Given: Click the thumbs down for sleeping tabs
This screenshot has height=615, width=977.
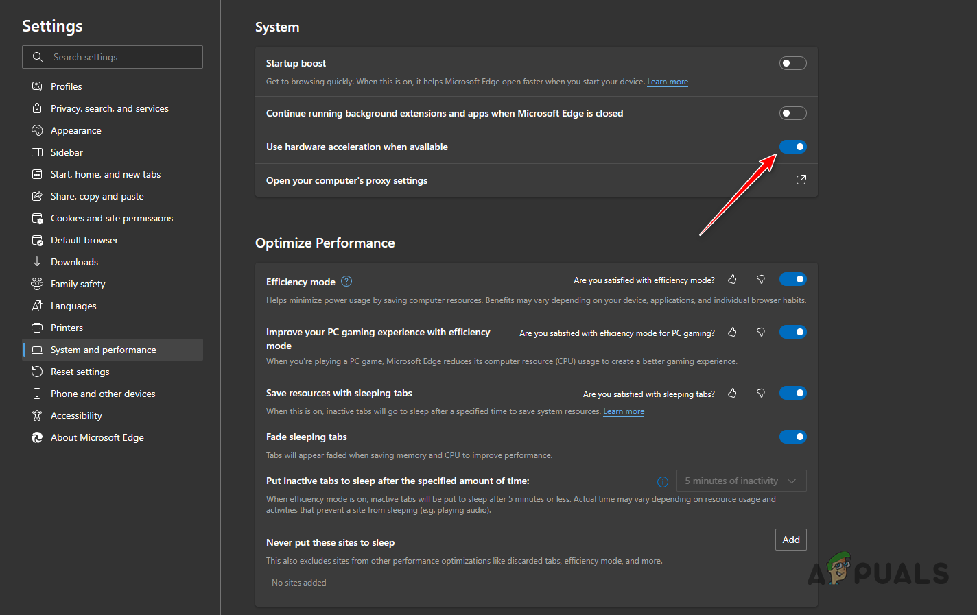Looking at the screenshot, I should [760, 393].
